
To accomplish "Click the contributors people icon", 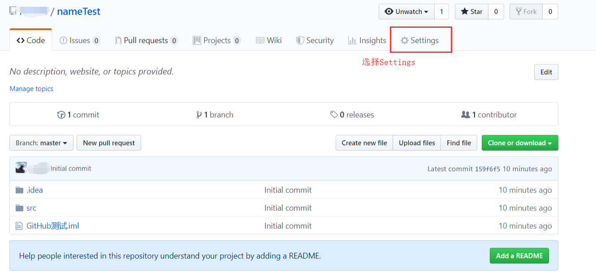I will point(466,114).
